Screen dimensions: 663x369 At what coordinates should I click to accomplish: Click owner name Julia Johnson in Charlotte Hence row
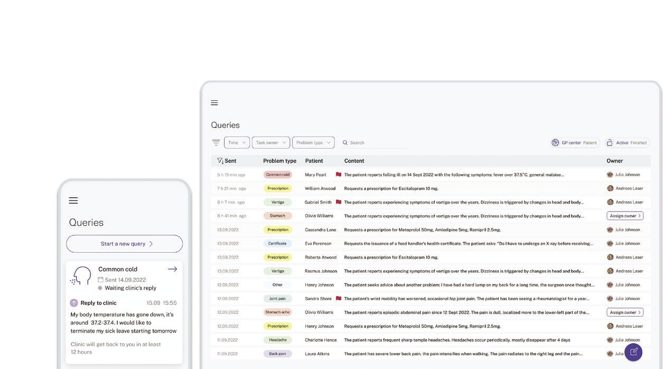point(628,340)
